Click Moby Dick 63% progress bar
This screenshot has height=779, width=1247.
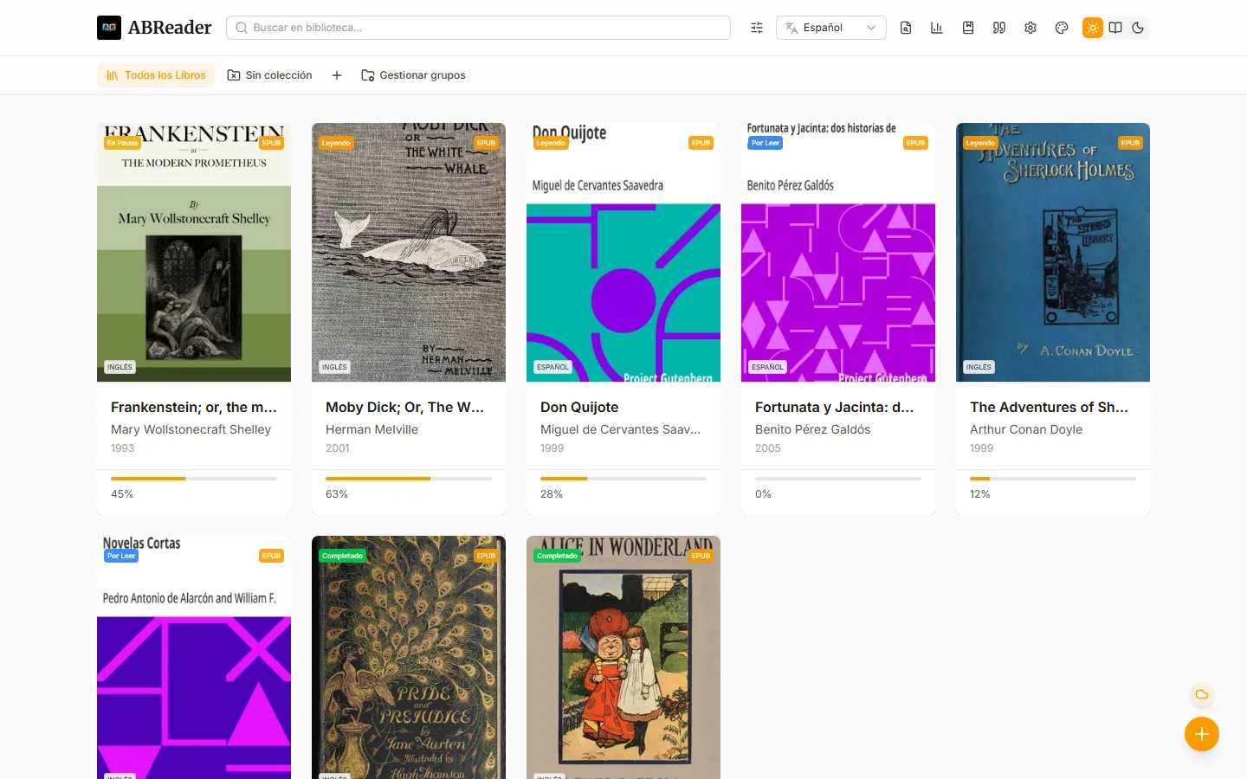pos(409,479)
